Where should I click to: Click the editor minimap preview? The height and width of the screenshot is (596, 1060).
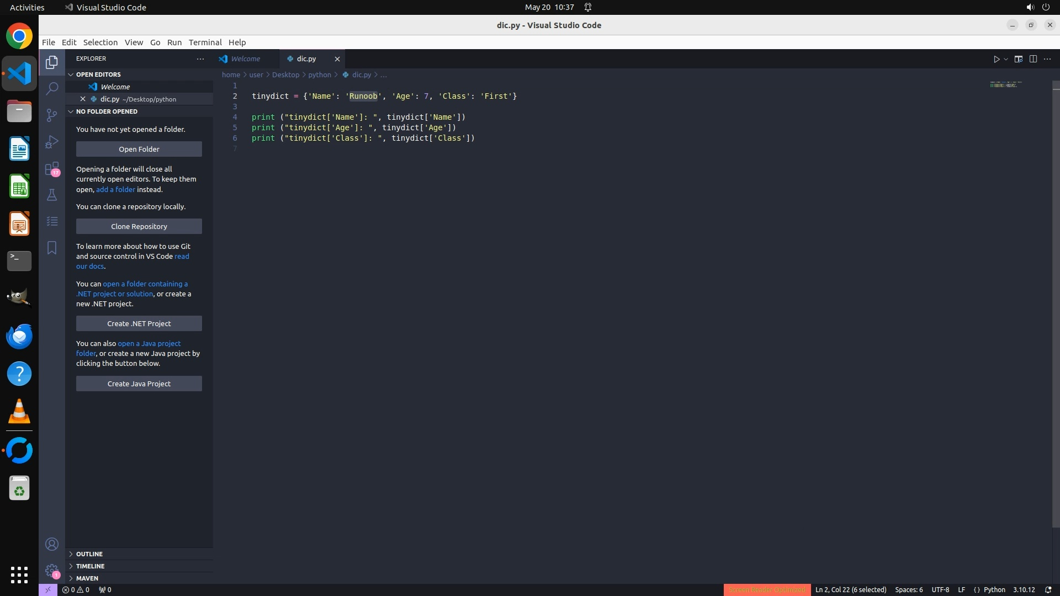click(1005, 84)
